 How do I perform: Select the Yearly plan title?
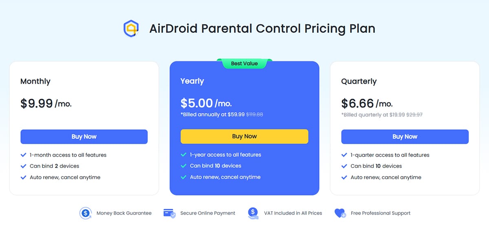[192, 81]
